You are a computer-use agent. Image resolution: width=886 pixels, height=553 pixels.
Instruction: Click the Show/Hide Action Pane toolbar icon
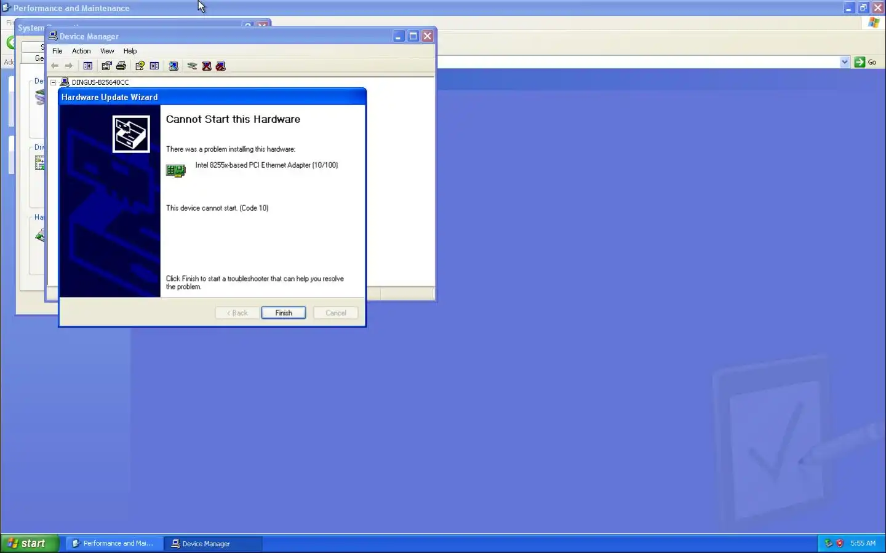point(154,66)
